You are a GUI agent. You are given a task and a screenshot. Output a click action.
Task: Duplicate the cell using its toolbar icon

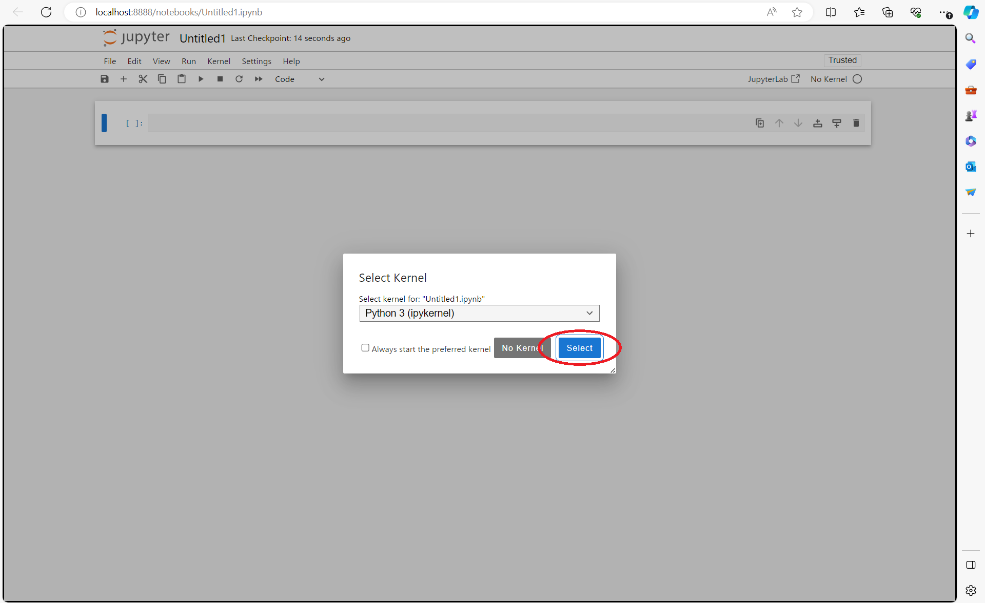(x=760, y=123)
